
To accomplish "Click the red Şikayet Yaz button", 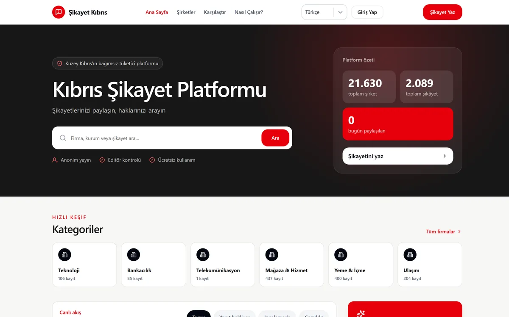I will [x=442, y=12].
